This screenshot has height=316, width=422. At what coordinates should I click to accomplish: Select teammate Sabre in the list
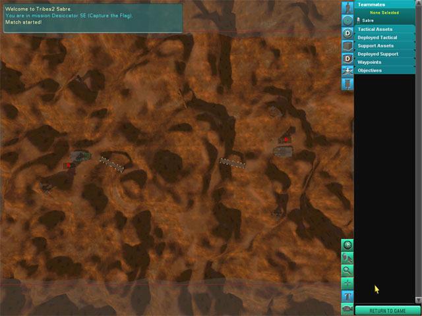[368, 20]
